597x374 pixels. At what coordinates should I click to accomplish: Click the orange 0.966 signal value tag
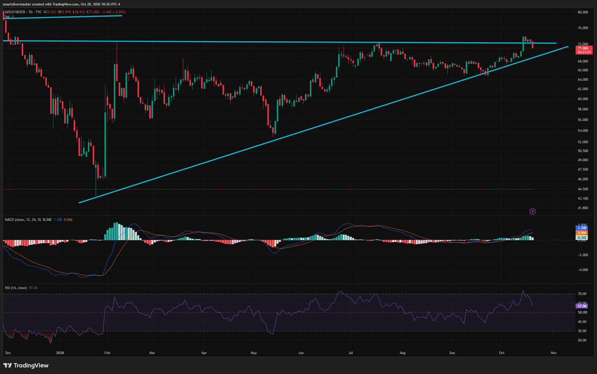[x=582, y=233]
